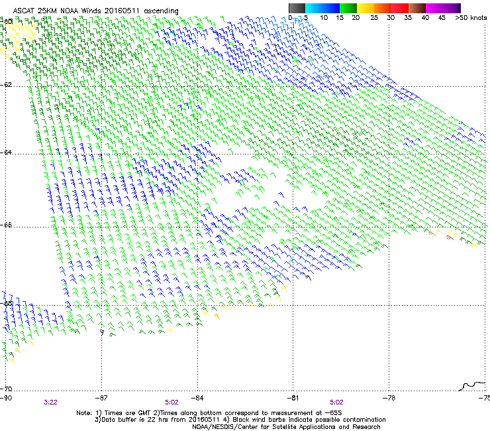
Task: Click the 'Data buffer is 22 hrs' note
Action: (240, 420)
